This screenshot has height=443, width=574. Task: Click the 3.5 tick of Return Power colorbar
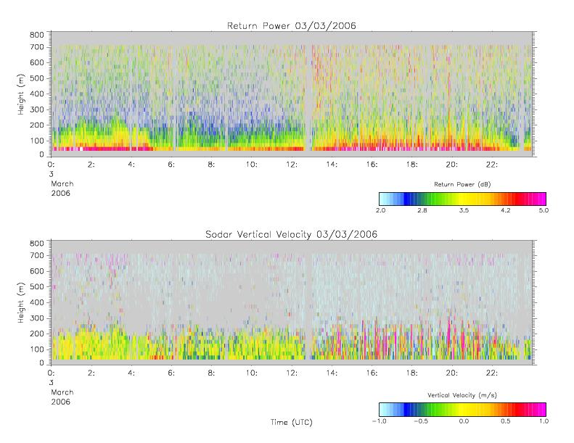click(464, 210)
